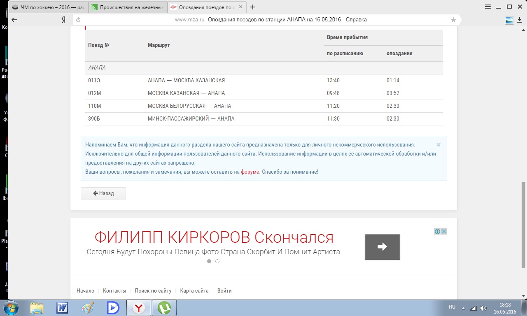Dismiss the blue info notice with X
The width and height of the screenshot is (527, 316).
[438, 145]
